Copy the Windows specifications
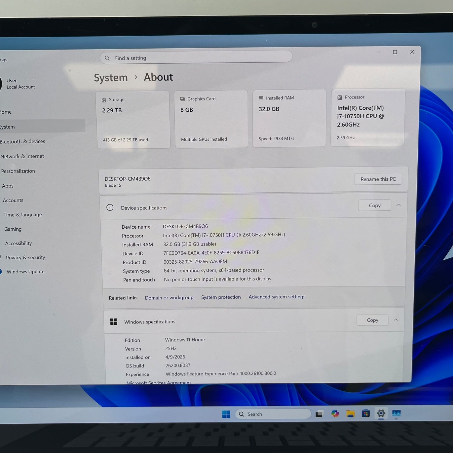This screenshot has width=453, height=453. point(372,320)
